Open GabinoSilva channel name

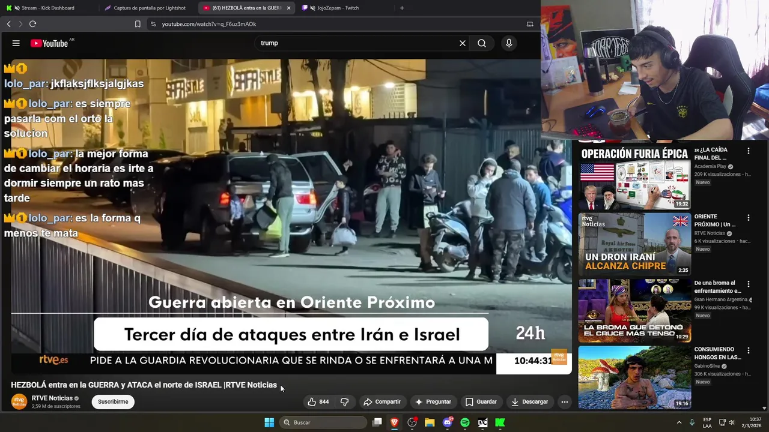tap(707, 366)
